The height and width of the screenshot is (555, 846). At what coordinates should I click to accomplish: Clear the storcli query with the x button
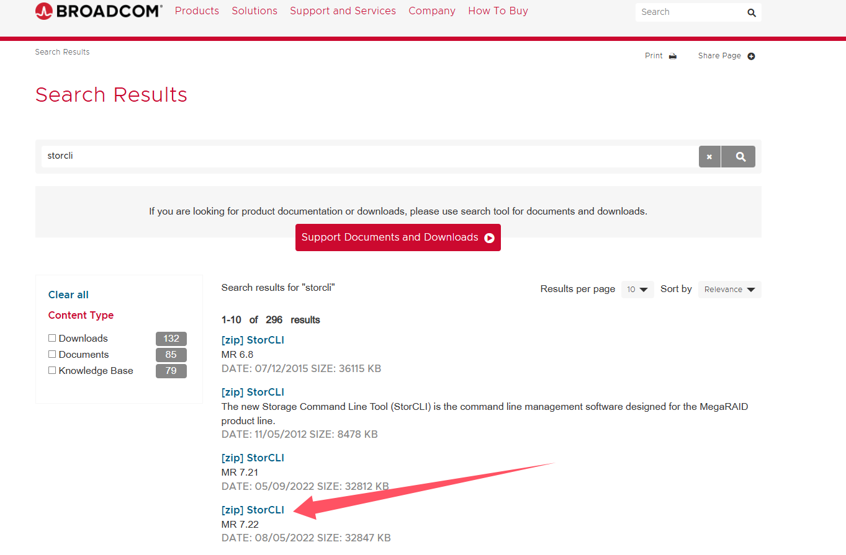coord(709,157)
